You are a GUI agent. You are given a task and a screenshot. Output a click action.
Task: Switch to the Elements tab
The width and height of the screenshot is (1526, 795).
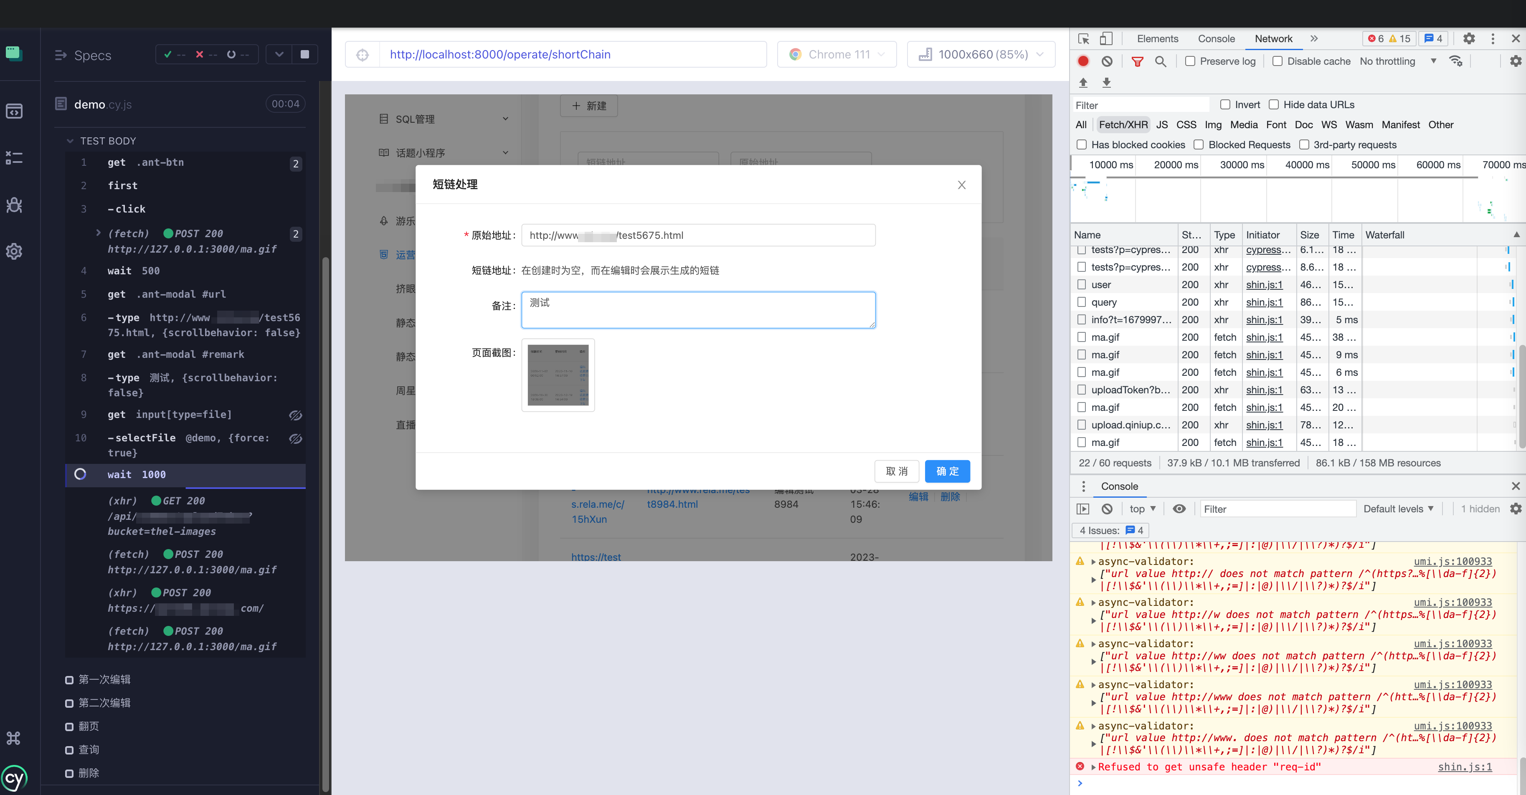[1157, 38]
